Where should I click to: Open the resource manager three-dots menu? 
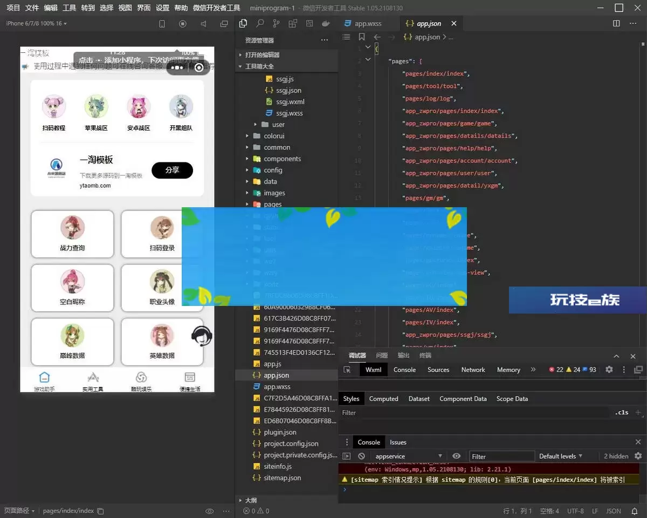coord(325,40)
